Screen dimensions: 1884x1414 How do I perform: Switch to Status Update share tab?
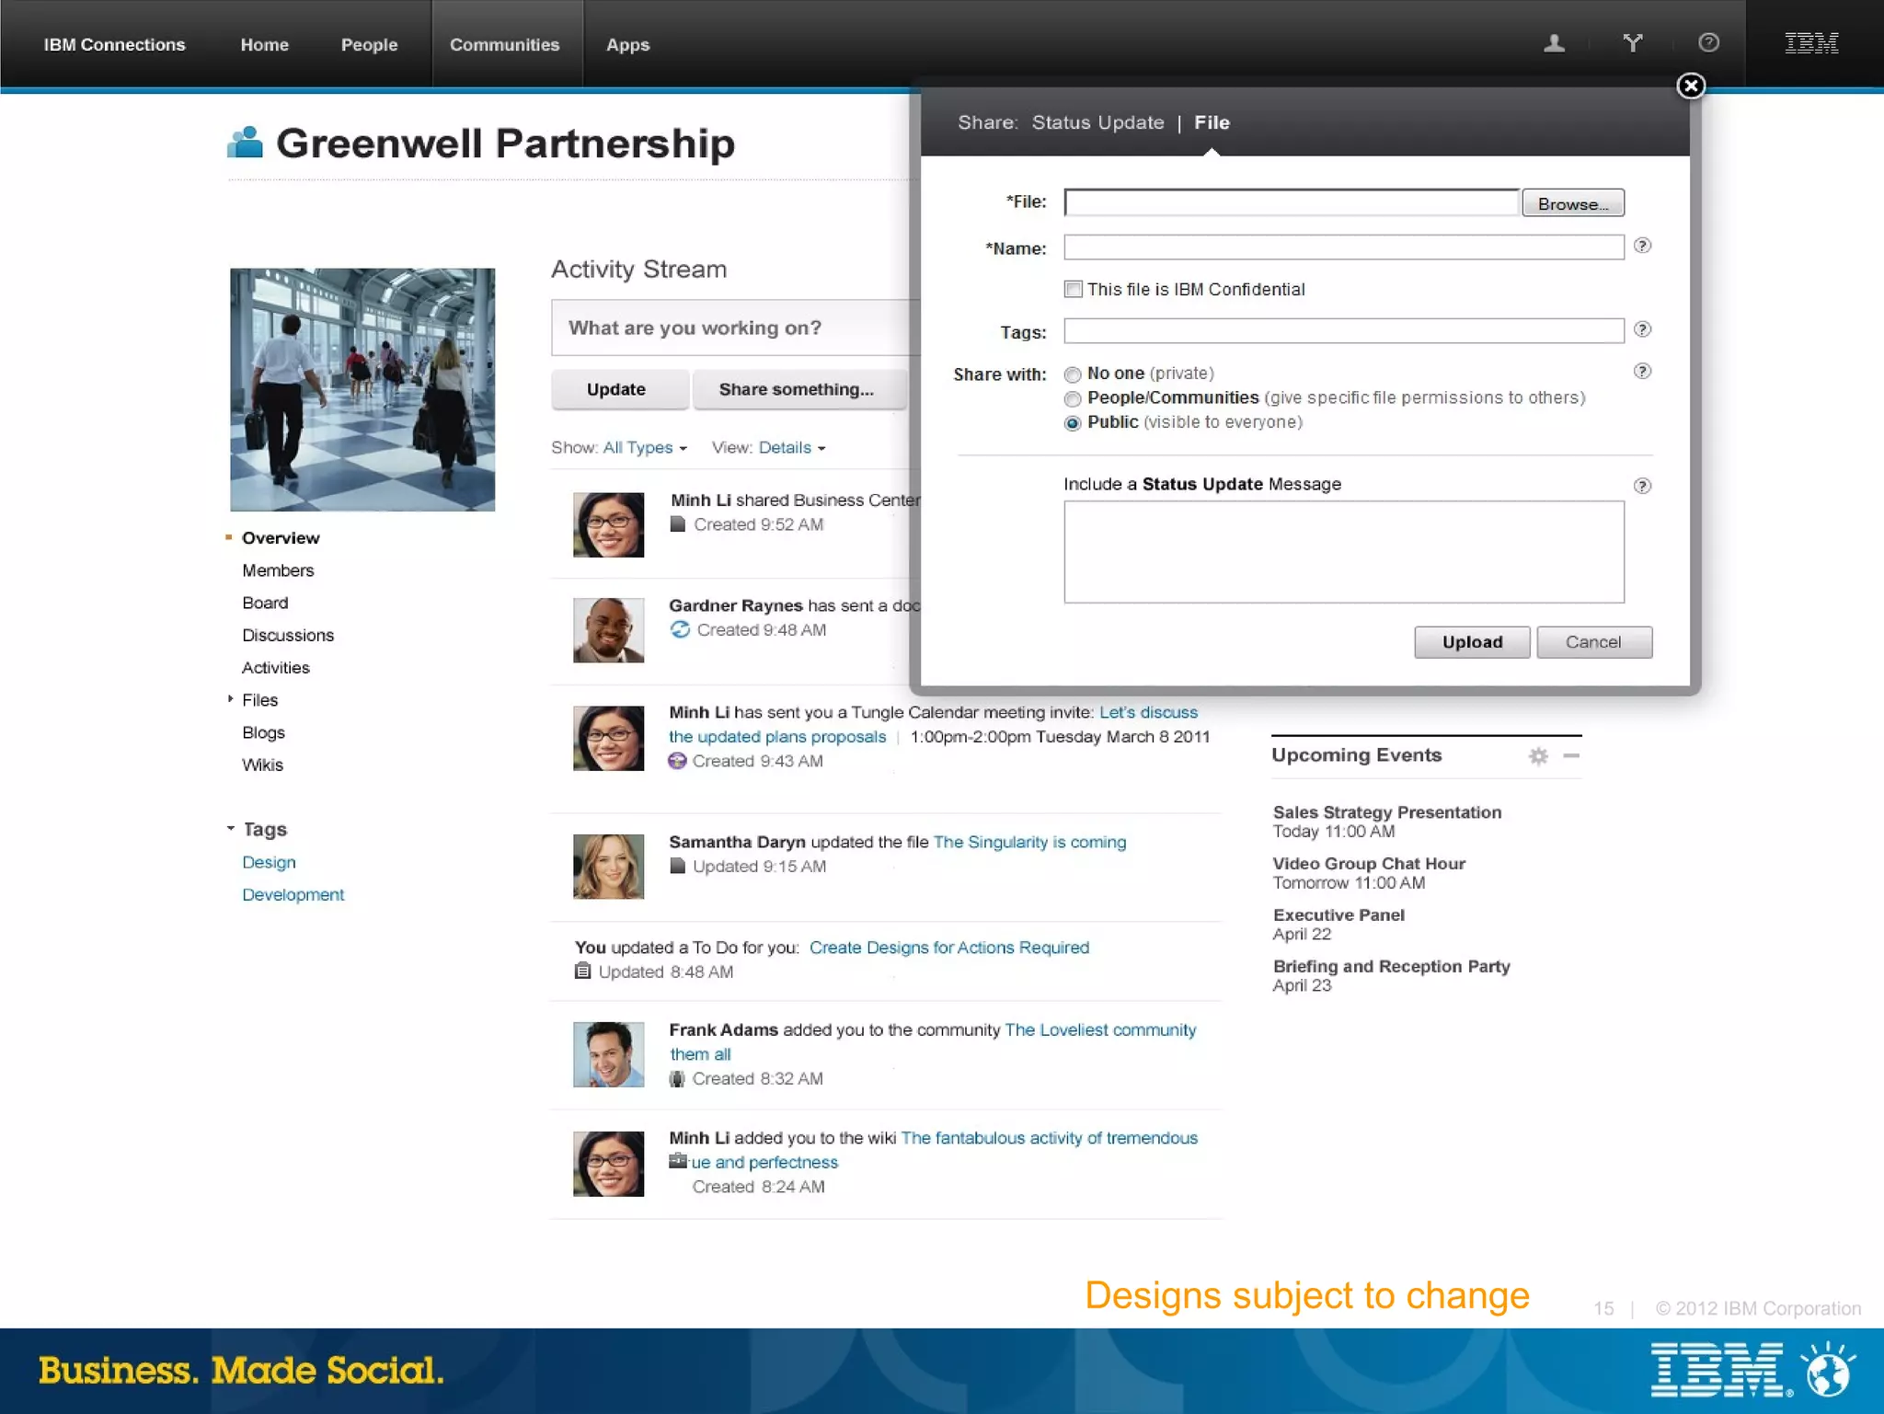tap(1097, 122)
